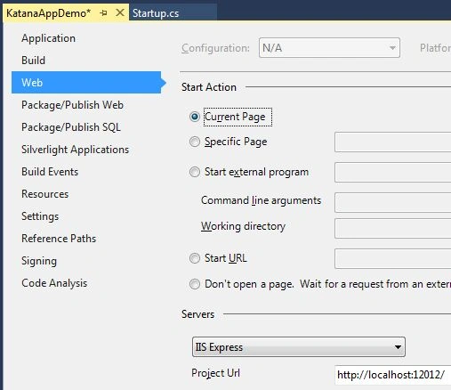Click the Project Url text field
The height and width of the screenshot is (390, 451).
[x=393, y=375]
